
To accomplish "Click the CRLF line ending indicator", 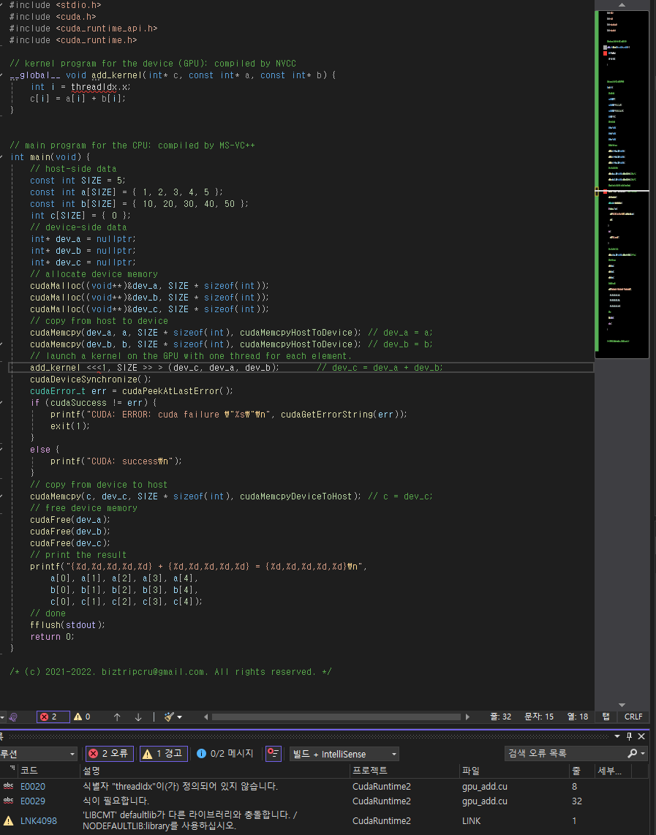I will [633, 717].
